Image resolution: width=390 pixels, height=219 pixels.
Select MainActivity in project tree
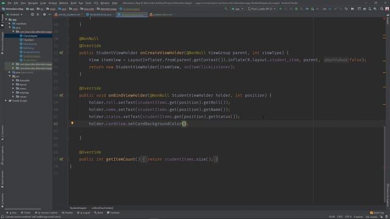tap(30, 44)
